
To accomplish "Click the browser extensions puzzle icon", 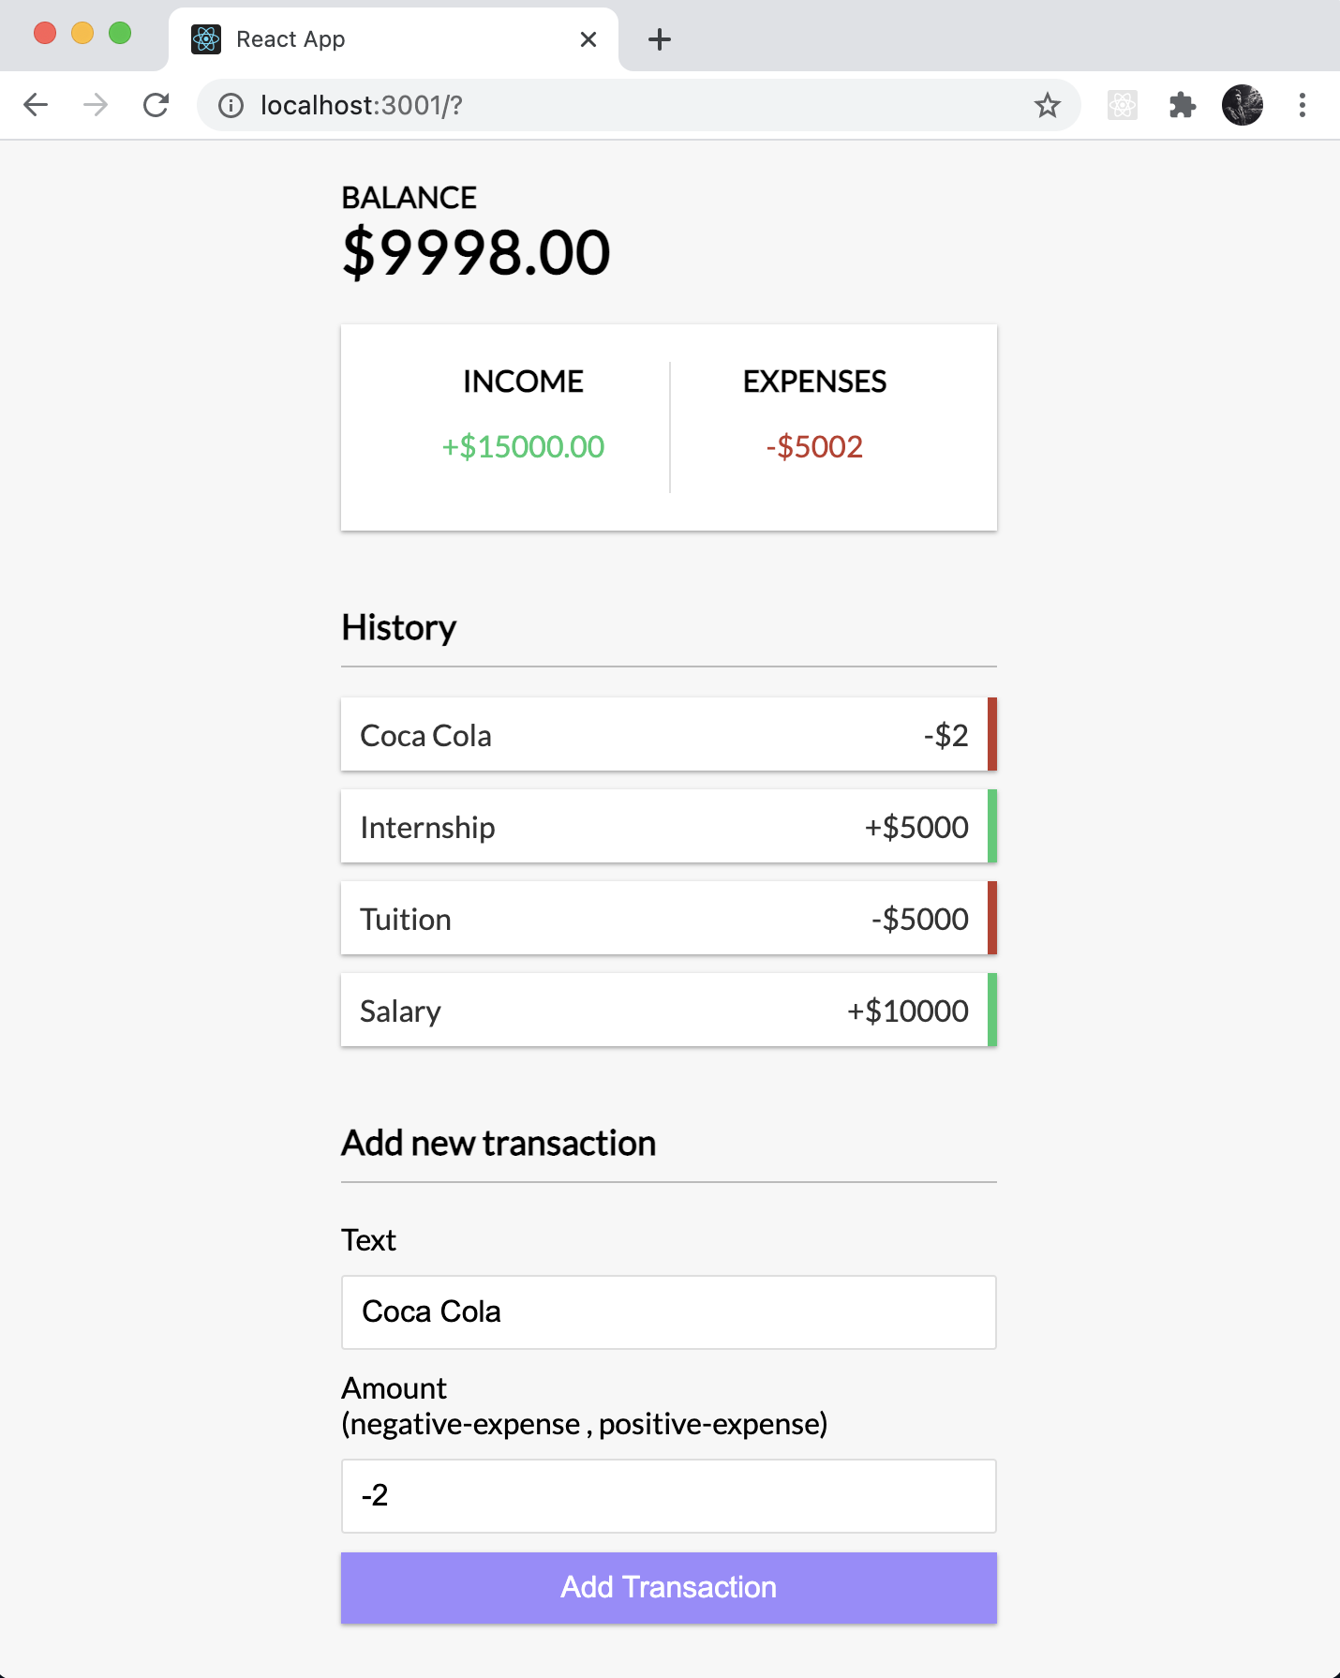I will click(1183, 105).
